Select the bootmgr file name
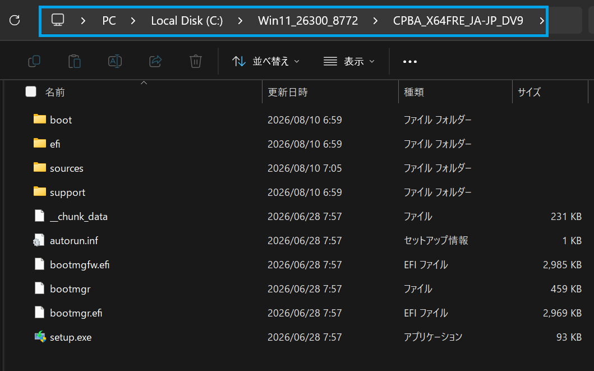Image resolution: width=594 pixels, height=371 pixels. click(x=70, y=289)
